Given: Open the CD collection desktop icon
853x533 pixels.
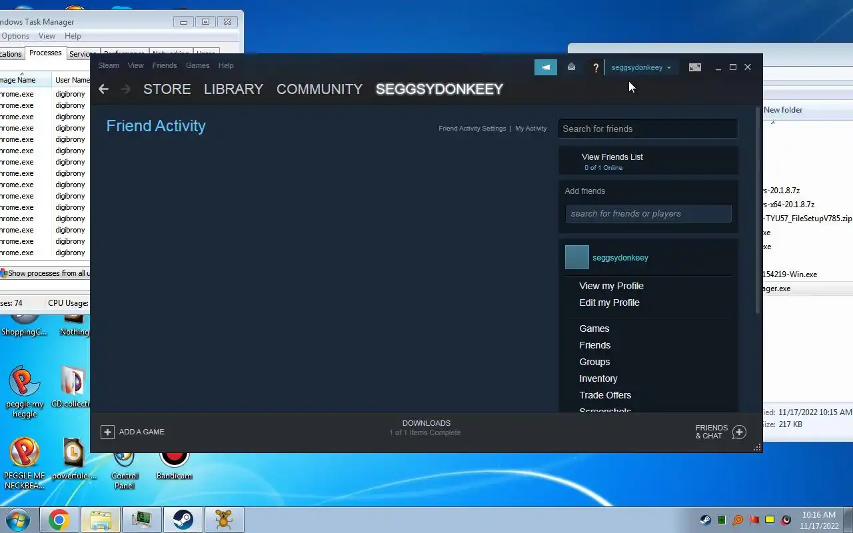Looking at the screenshot, I should pos(71,386).
